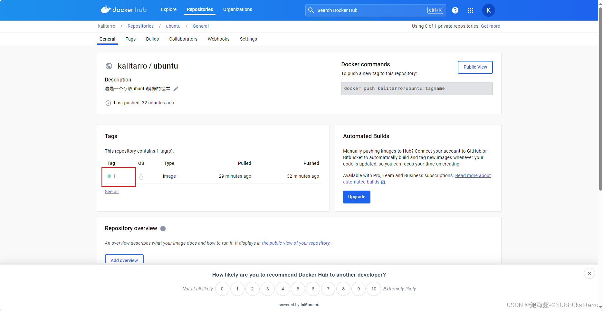
Task: Open the Repositories navigation item
Action: [x=200, y=9]
